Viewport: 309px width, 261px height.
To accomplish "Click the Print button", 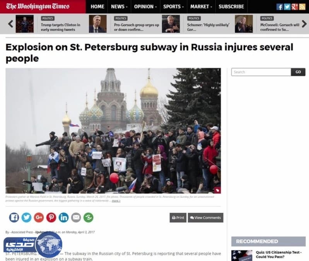I will 178,217.
